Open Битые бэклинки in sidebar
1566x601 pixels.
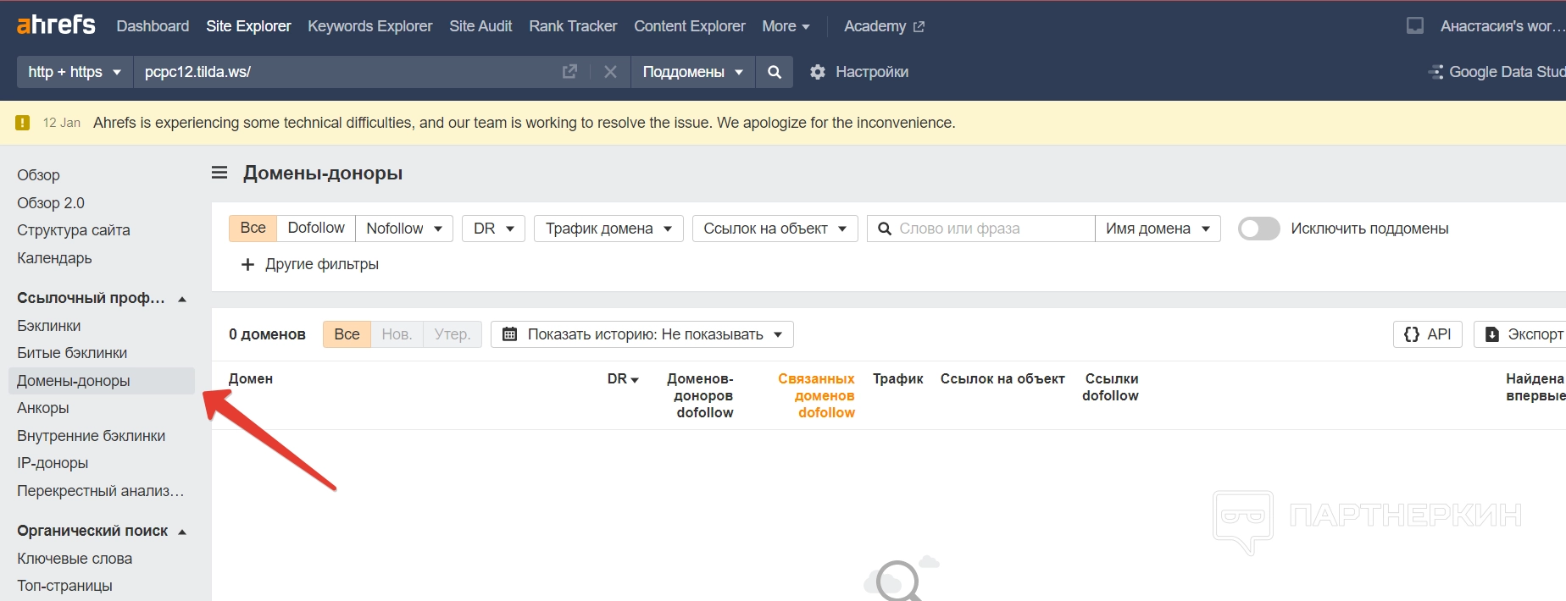72,353
